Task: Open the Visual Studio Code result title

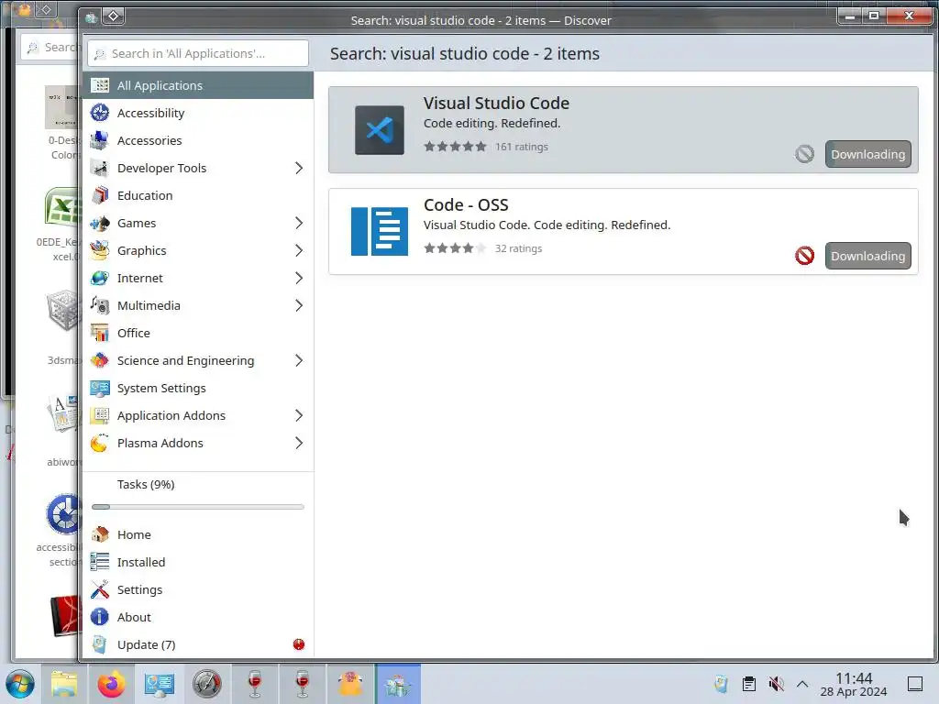Action: coord(496,103)
